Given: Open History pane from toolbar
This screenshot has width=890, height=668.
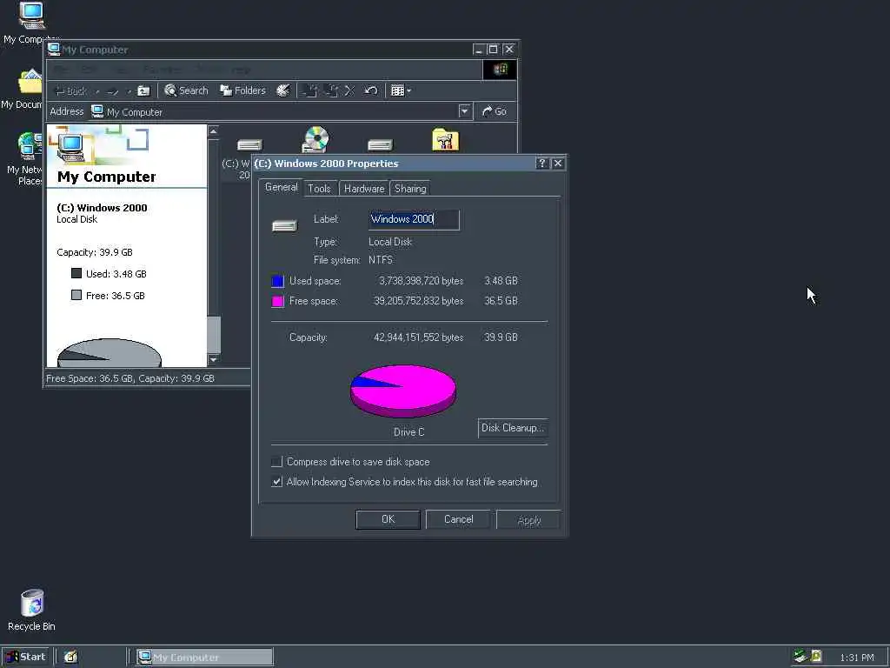Looking at the screenshot, I should tap(282, 90).
